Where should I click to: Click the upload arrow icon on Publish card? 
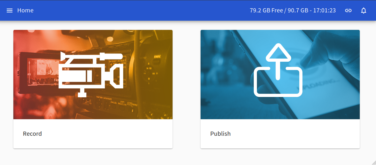click(x=278, y=70)
